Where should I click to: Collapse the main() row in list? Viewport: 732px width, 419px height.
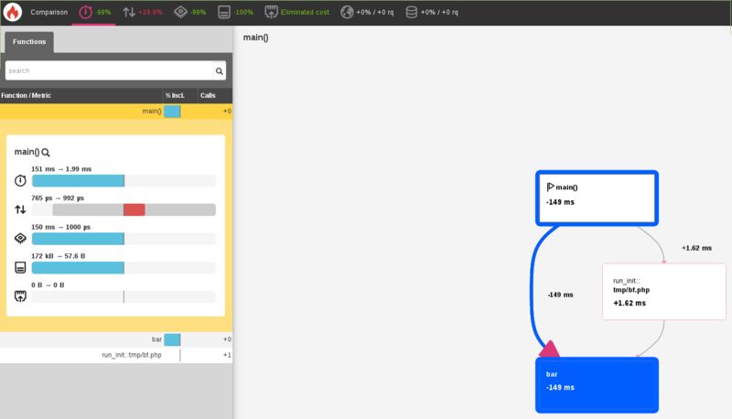pos(116,111)
